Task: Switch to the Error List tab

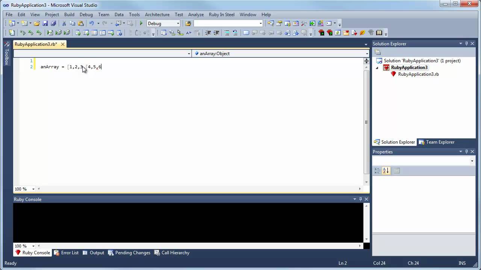Action: click(x=66, y=253)
